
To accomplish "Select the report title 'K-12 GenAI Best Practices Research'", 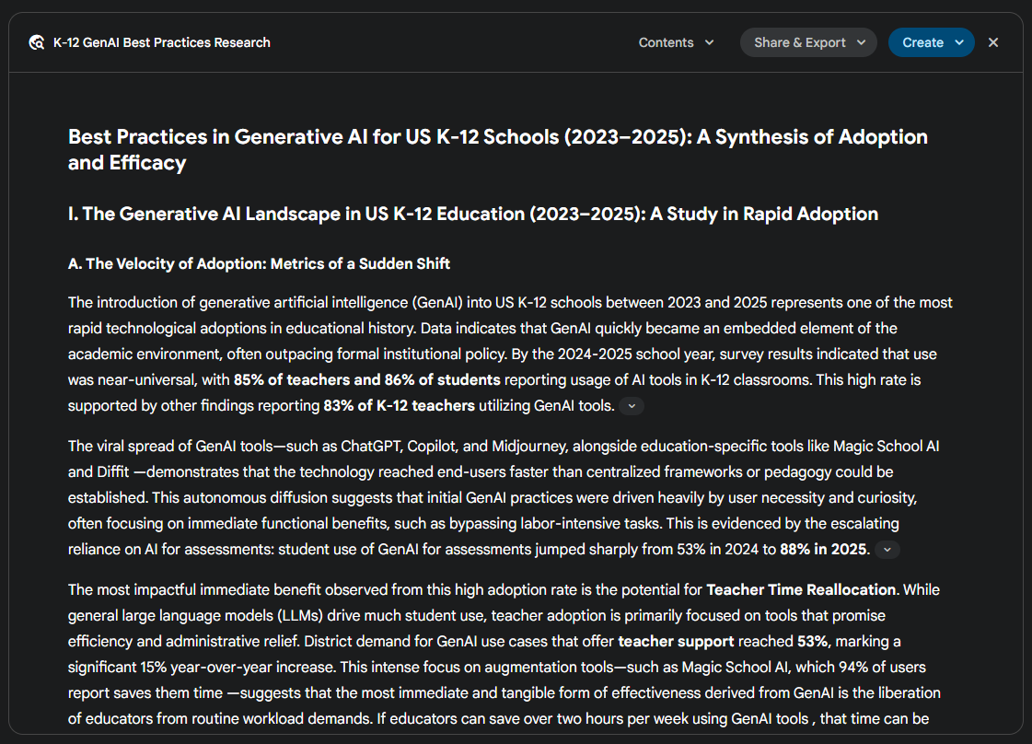I will 162,42.
